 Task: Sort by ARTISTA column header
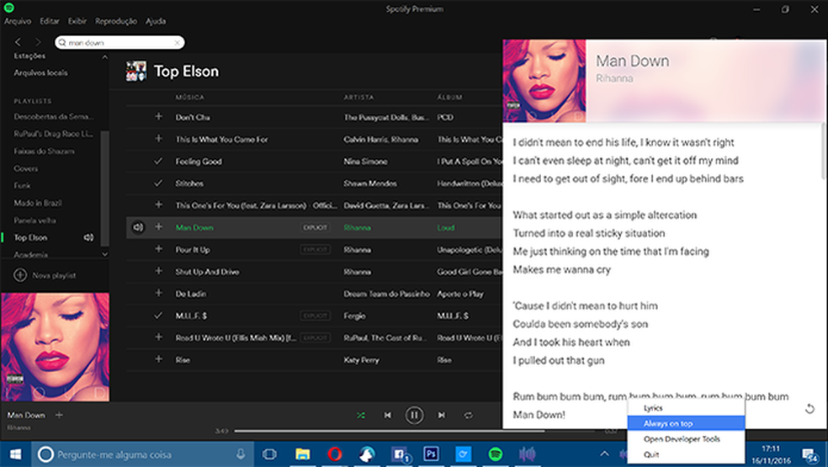358,98
